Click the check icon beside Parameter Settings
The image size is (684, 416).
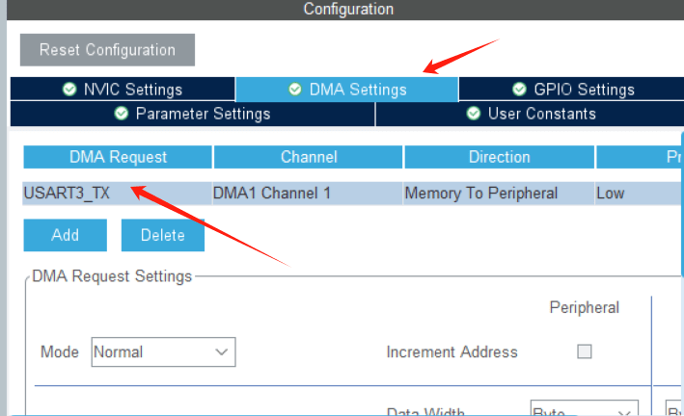click(122, 114)
